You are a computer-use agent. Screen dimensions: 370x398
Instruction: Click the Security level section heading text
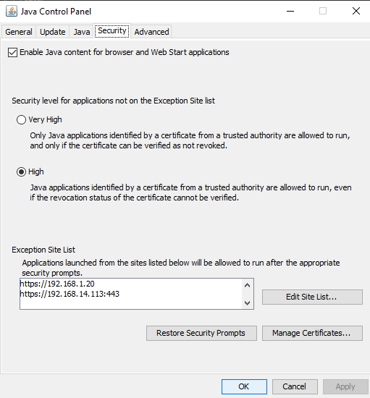[113, 101]
